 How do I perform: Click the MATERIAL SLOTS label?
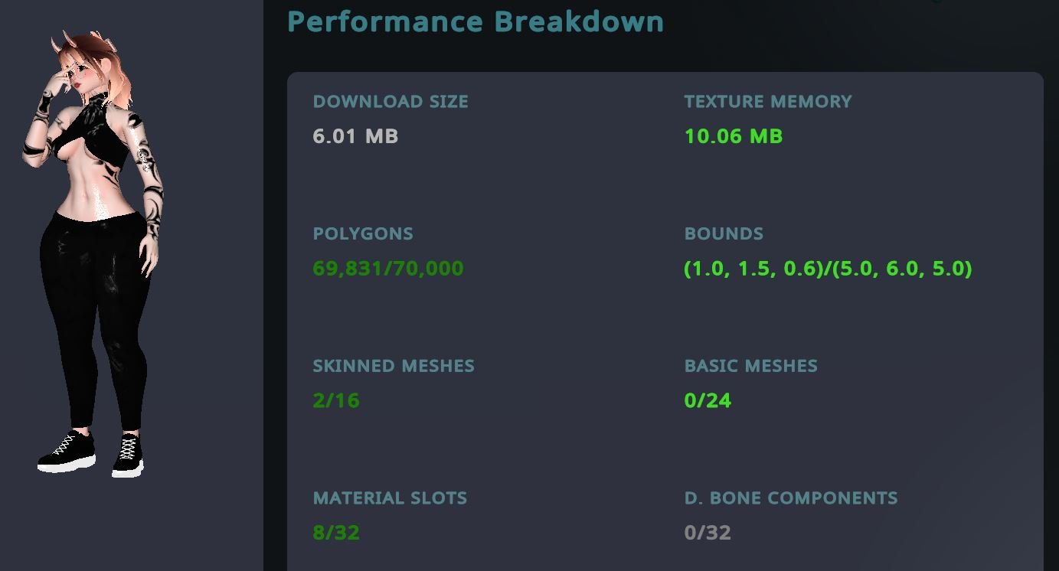click(x=390, y=498)
